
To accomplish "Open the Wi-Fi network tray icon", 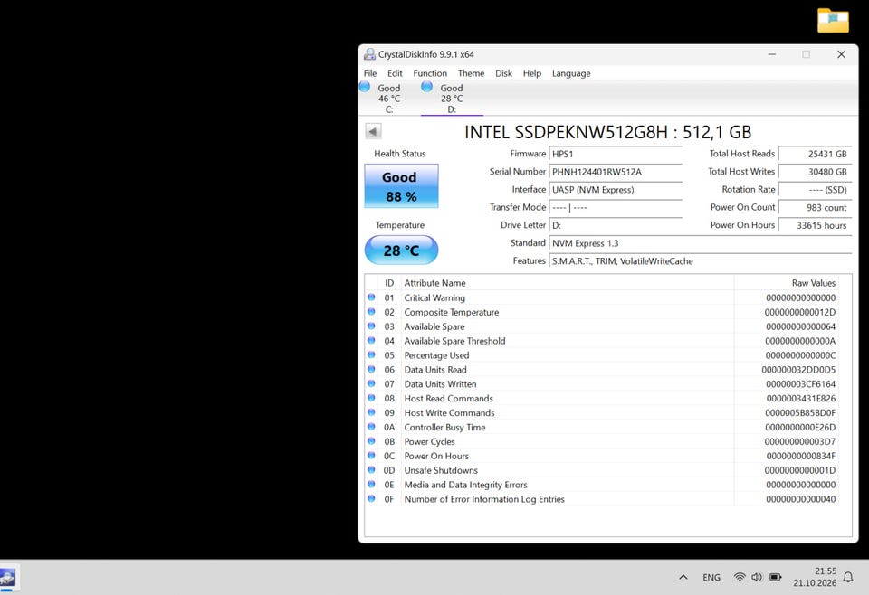I will click(x=740, y=577).
